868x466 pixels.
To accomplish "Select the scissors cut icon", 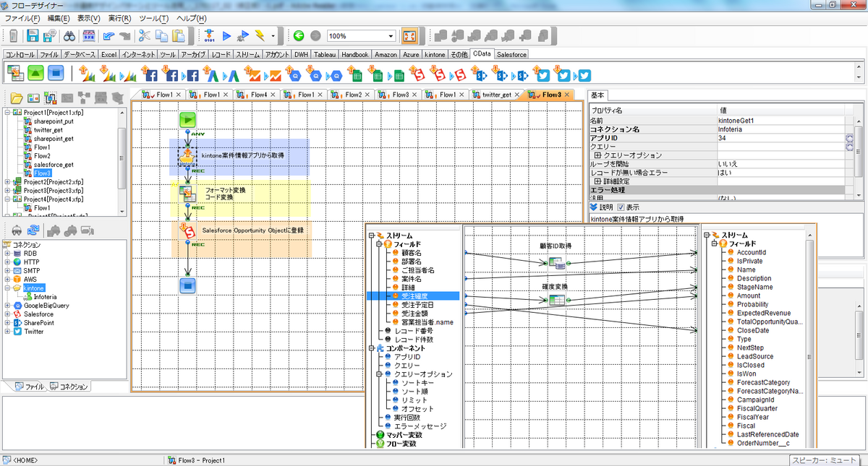I will [143, 35].
